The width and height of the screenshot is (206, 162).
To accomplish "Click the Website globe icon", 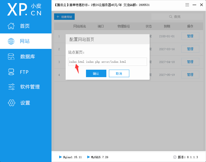I will coord(11,41).
